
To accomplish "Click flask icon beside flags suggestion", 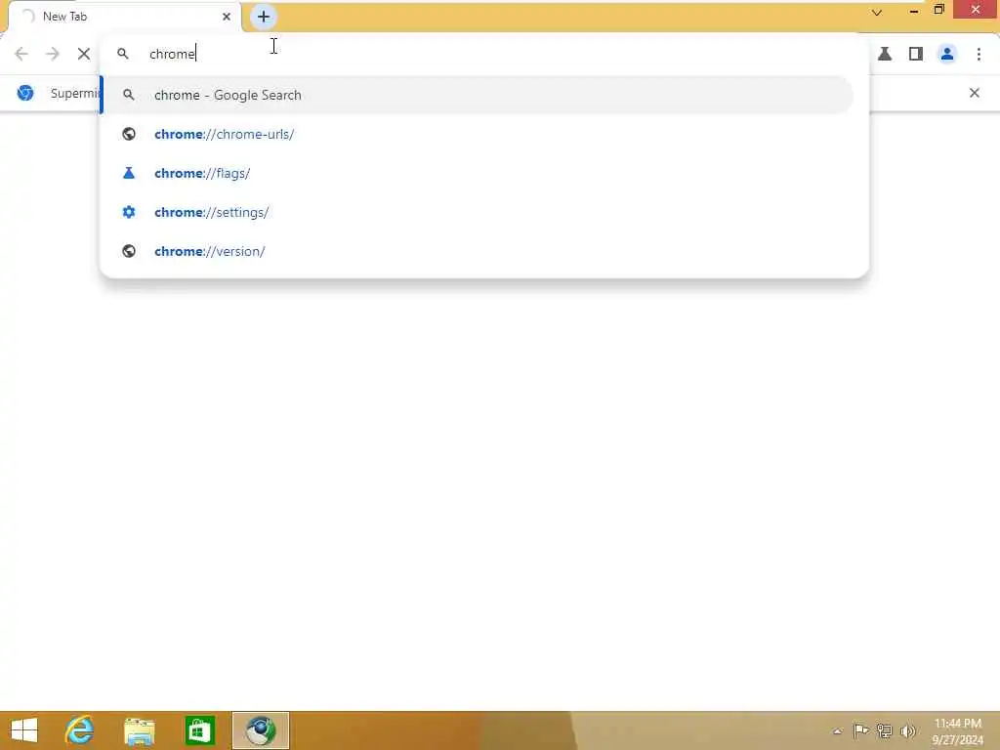I will (x=129, y=173).
